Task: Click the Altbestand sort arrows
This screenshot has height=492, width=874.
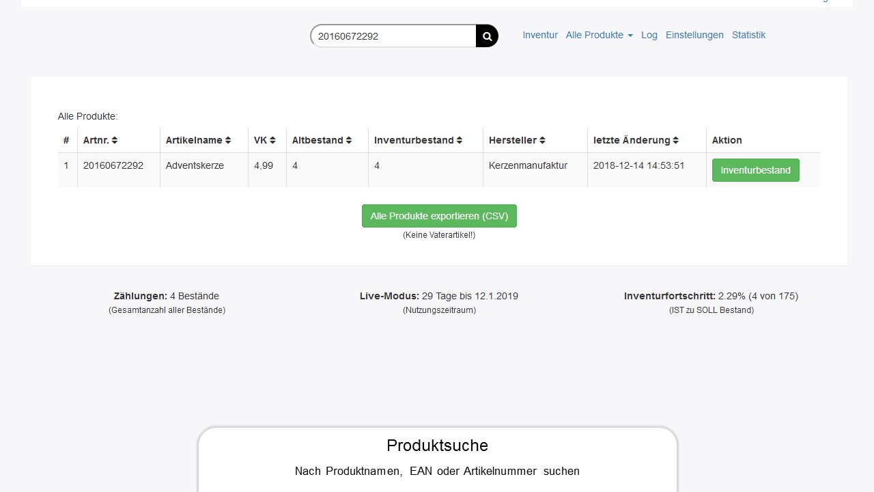Action: (x=348, y=140)
